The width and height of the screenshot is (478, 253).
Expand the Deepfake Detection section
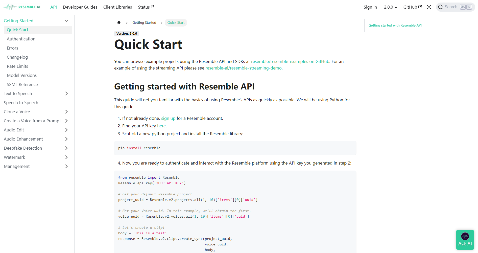pyautogui.click(x=66, y=148)
